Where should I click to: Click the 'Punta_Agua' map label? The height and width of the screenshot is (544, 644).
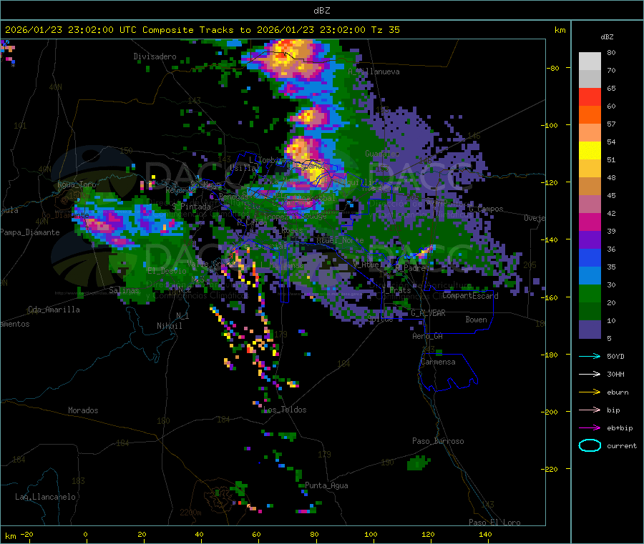click(326, 486)
